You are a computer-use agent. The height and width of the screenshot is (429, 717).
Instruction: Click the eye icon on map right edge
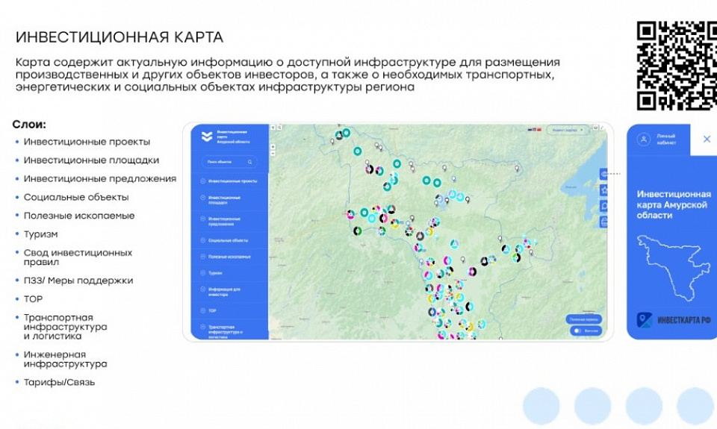tap(603, 173)
